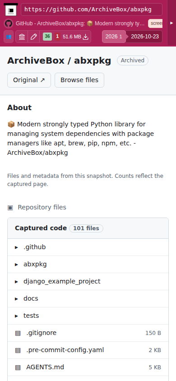The width and height of the screenshot is (176, 381).
Task: Click the Captured code heading
Action: tap(41, 228)
